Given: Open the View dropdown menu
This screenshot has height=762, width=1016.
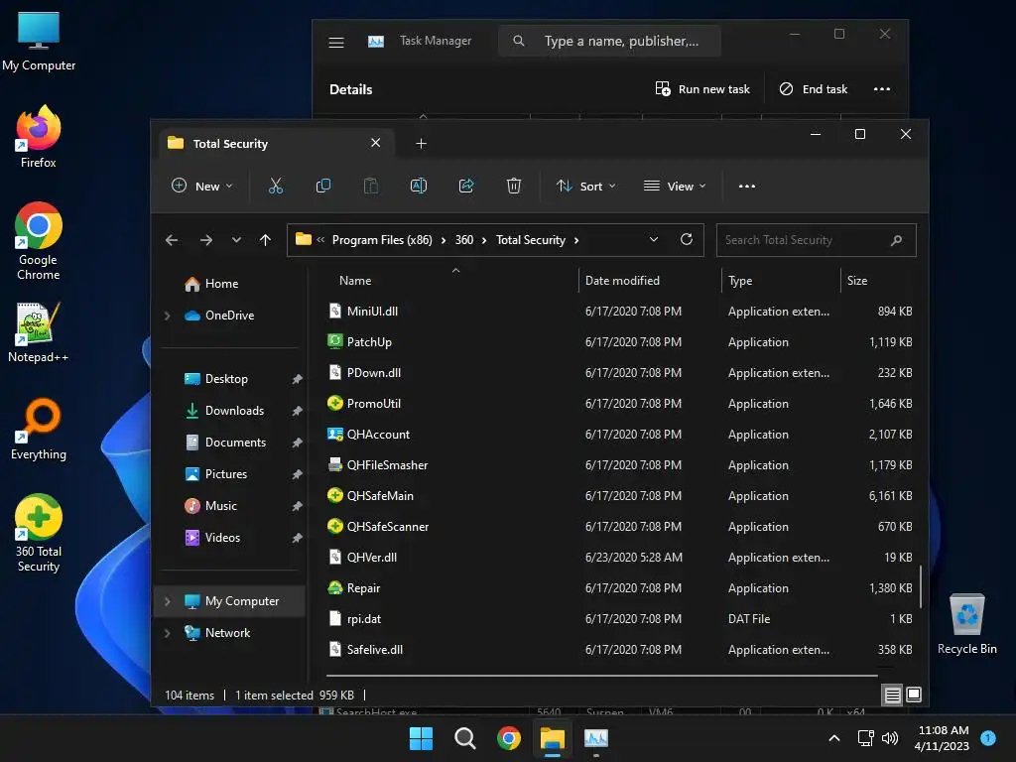Looking at the screenshot, I should (x=675, y=186).
